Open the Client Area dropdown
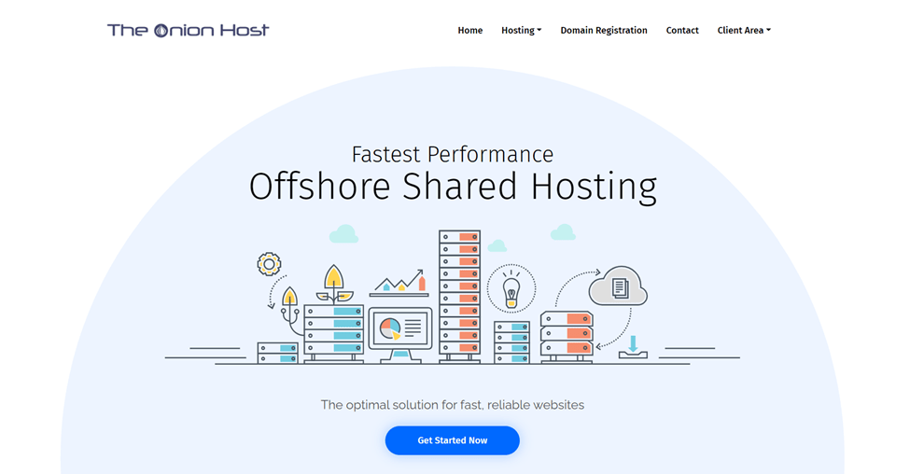This screenshot has height=474, width=910. [x=743, y=30]
